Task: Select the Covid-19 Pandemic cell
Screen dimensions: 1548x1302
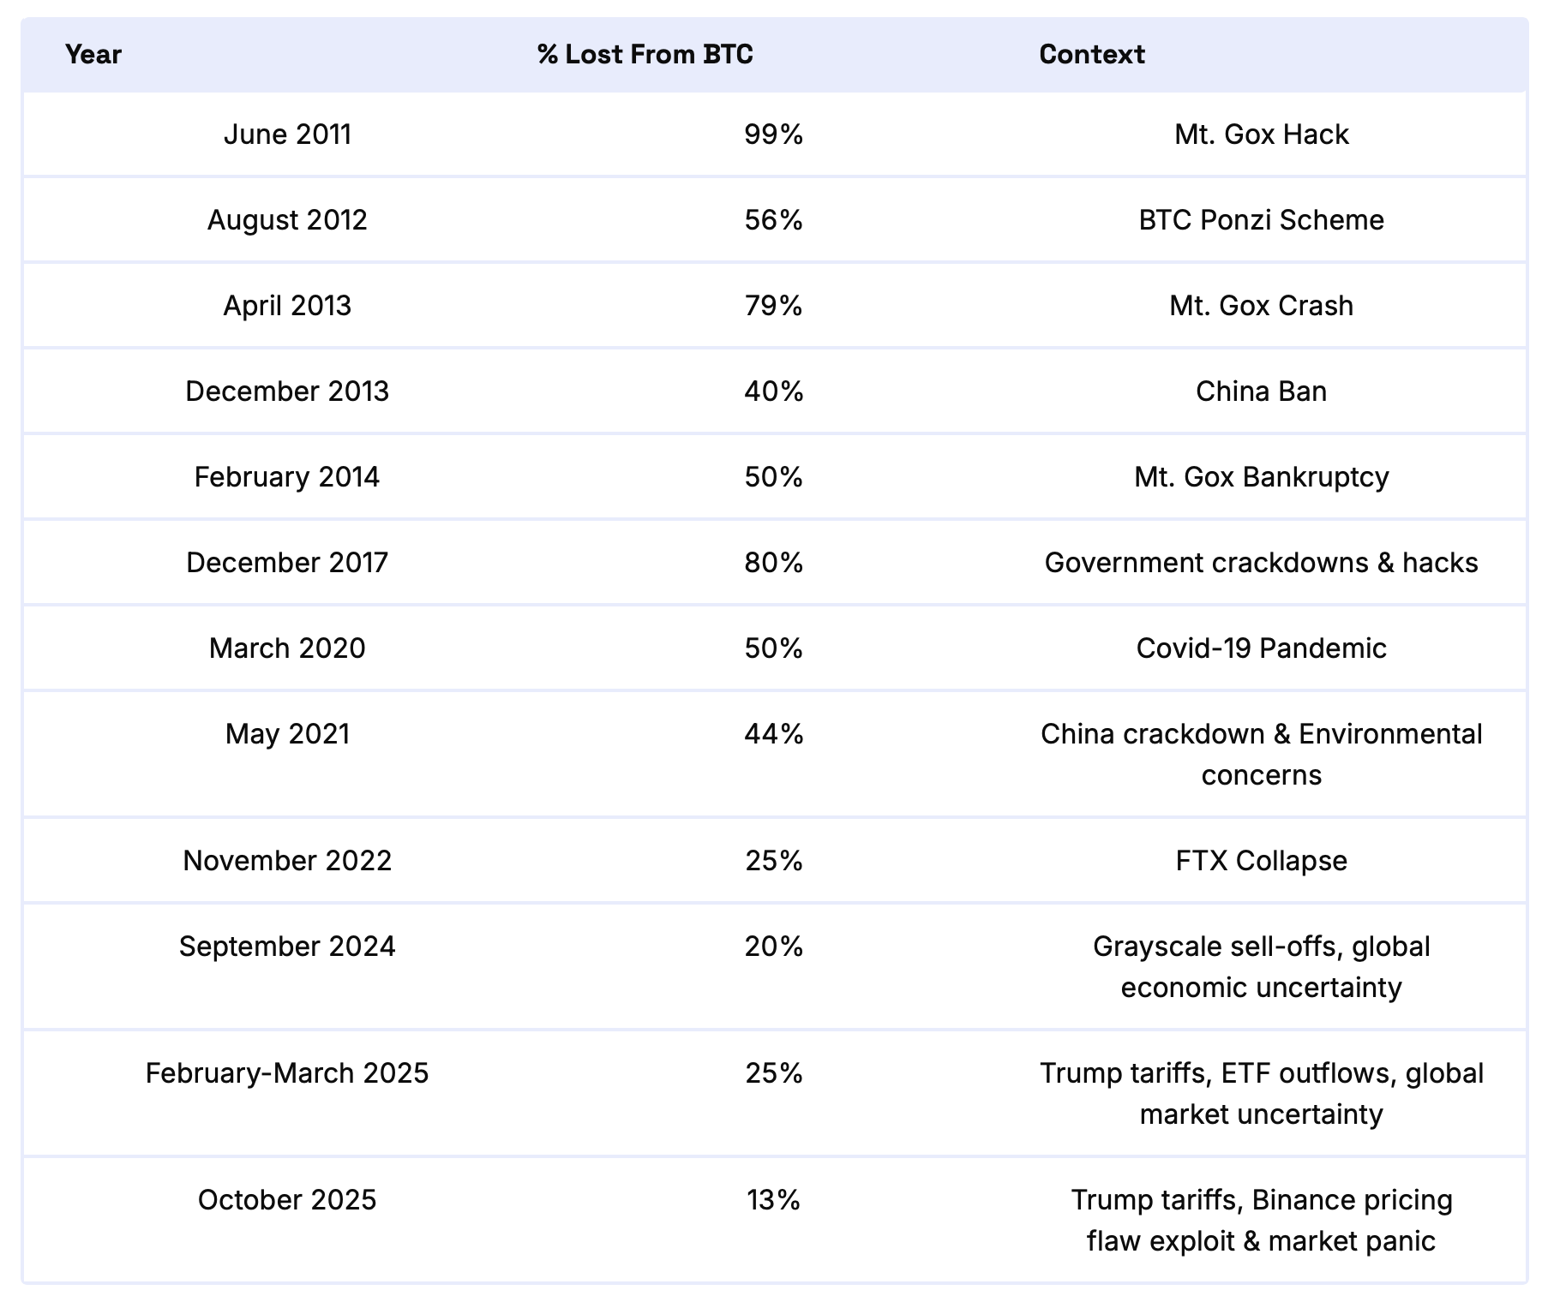Action: coord(1261,648)
